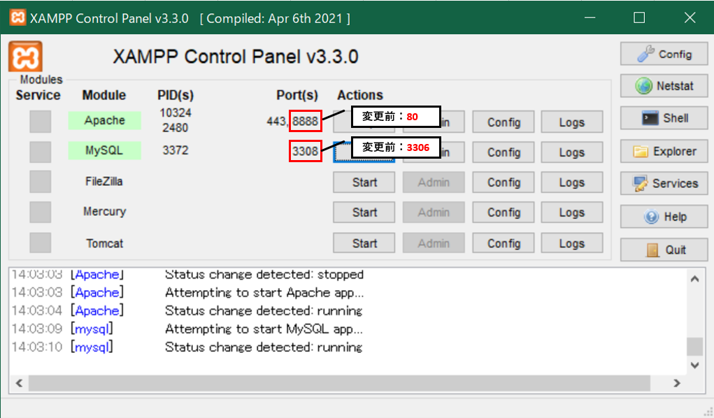Open Netstat via the globe icon
Screen dimensions: 714x418
pos(663,85)
